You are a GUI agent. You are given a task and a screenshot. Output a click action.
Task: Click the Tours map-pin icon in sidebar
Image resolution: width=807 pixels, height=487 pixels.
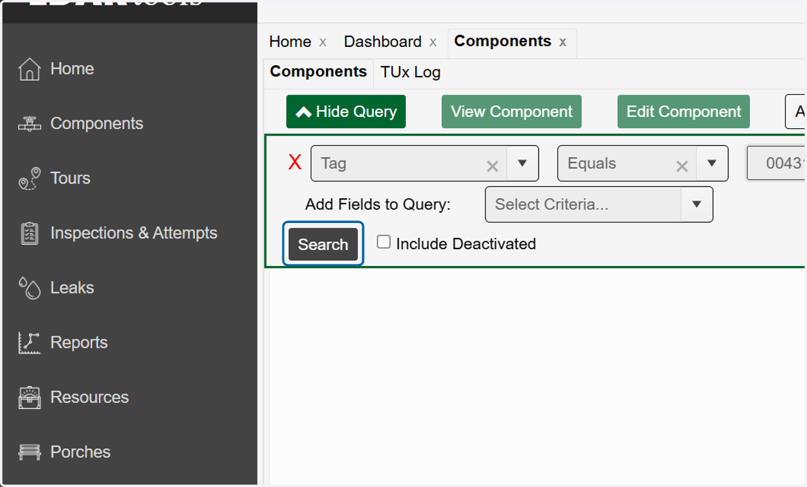point(29,179)
